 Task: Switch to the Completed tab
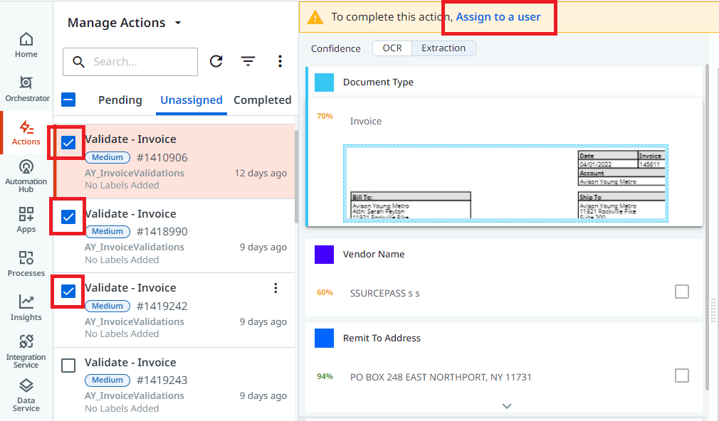pyautogui.click(x=262, y=100)
